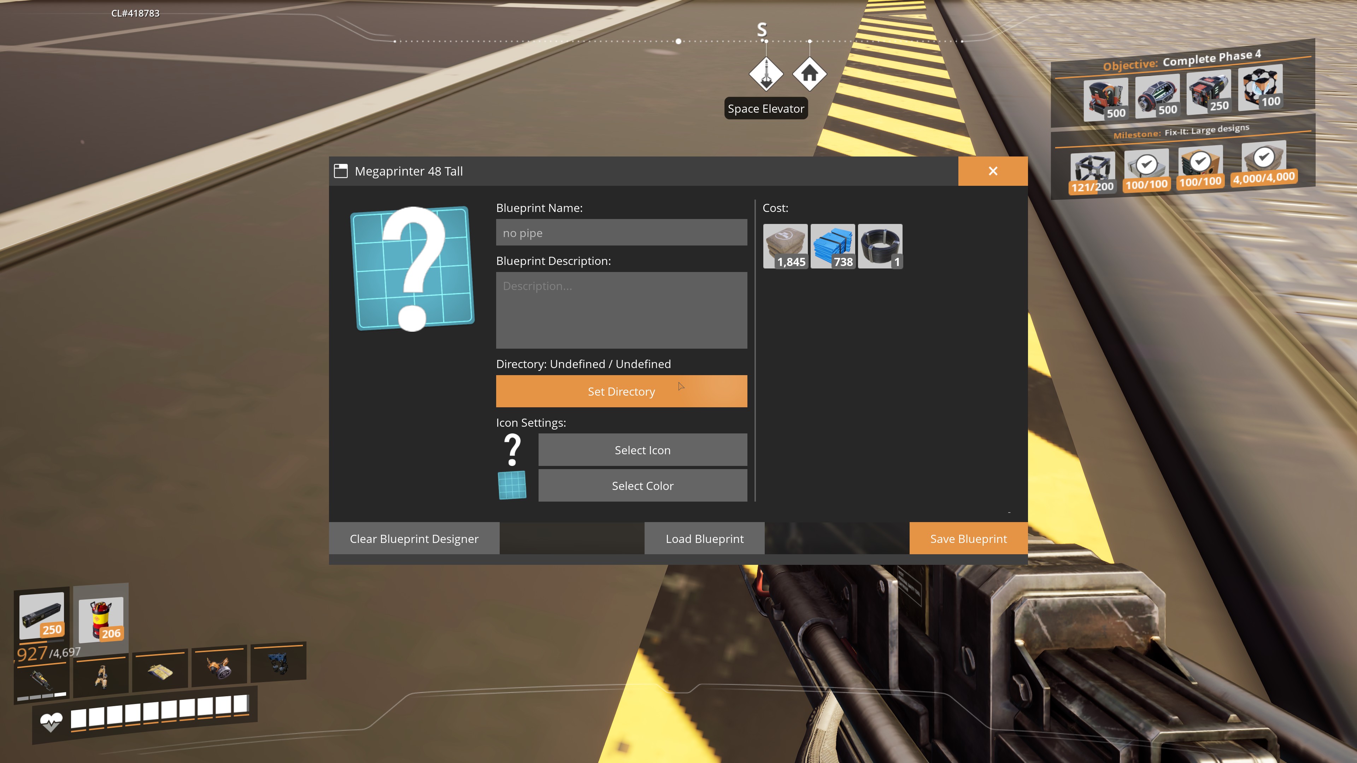This screenshot has width=1357, height=763.
Task: Click the gas mask equipment slot
Action: click(219, 667)
